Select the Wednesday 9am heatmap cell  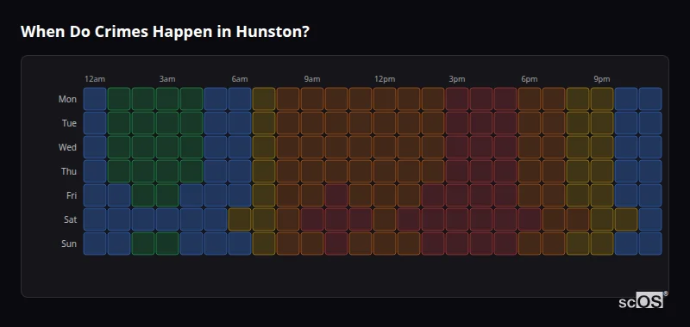click(x=312, y=147)
